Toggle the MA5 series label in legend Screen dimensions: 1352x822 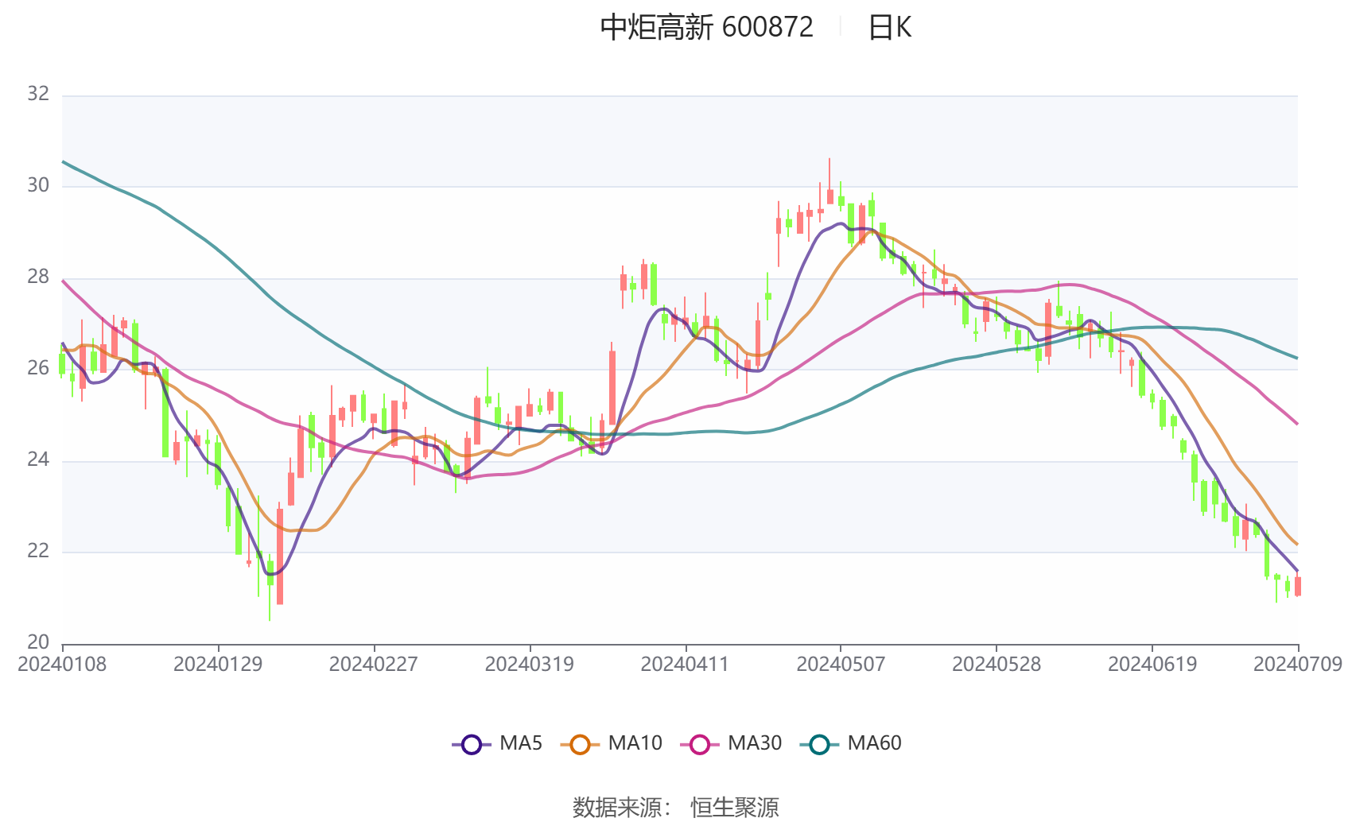pos(521,743)
